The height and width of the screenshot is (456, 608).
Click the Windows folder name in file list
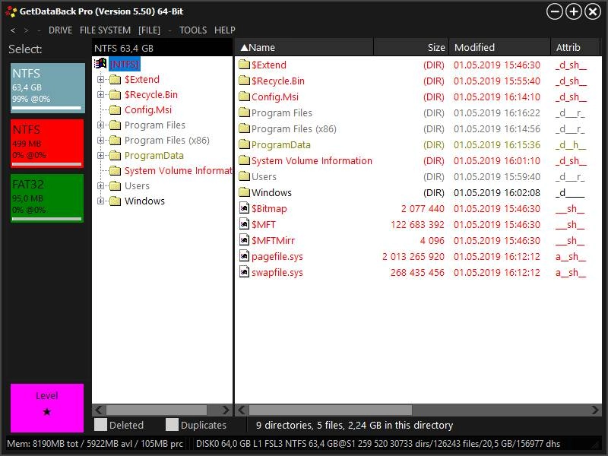pyautogui.click(x=271, y=192)
